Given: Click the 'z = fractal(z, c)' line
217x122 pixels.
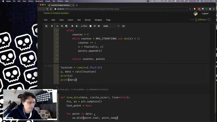Looking at the screenshot, I should [x=91, y=47].
